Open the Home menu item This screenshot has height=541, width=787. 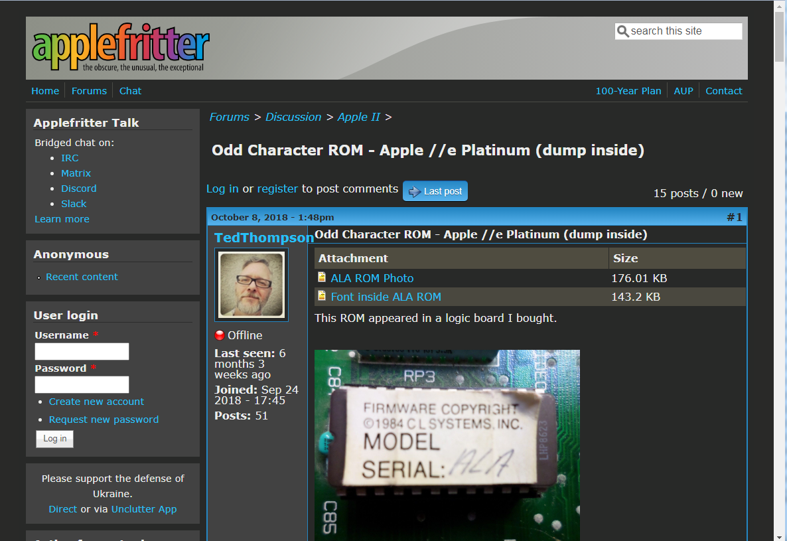pos(45,91)
